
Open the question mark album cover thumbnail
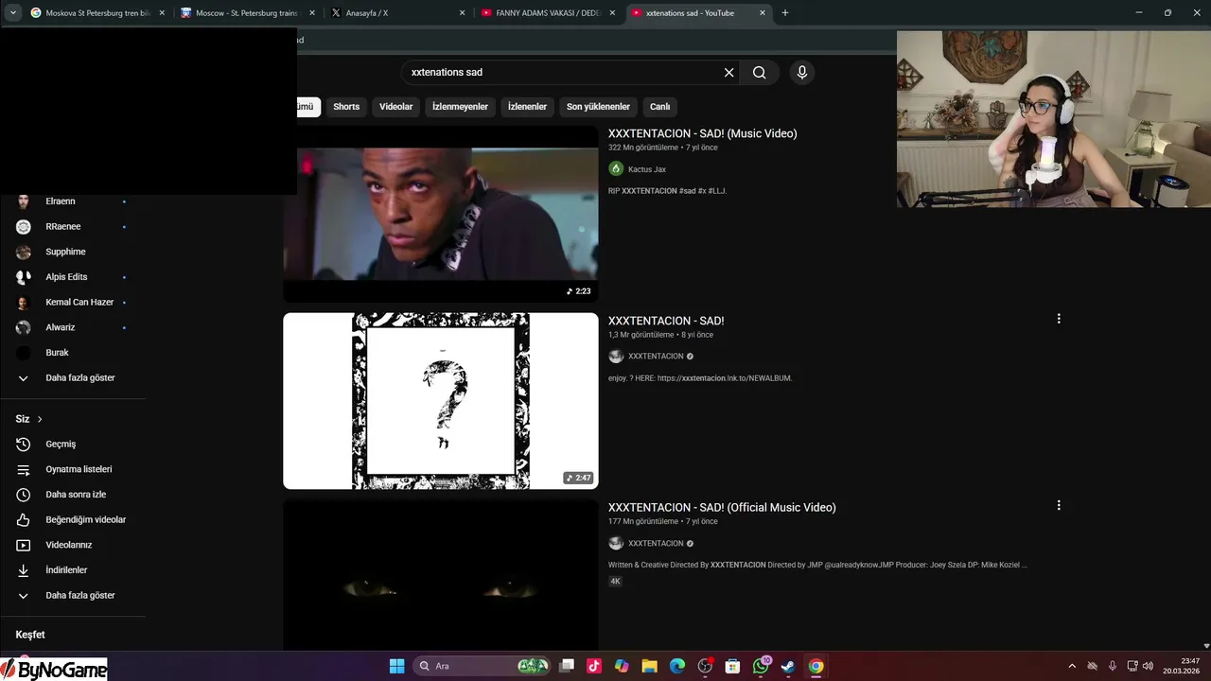click(x=441, y=401)
